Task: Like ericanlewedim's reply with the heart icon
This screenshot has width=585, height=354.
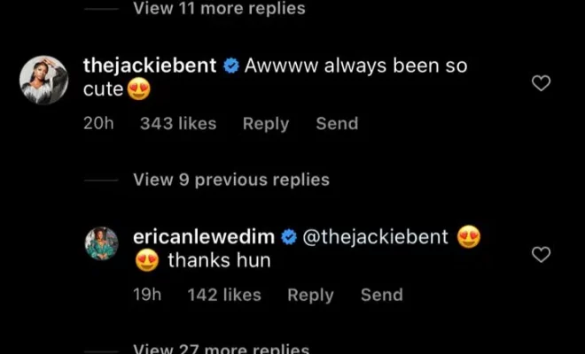Action: click(541, 255)
